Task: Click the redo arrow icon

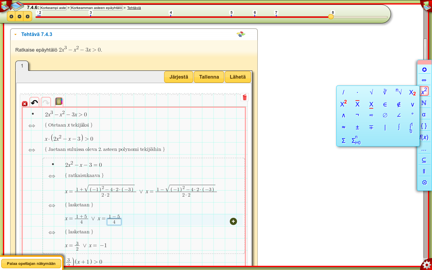Action: click(46, 102)
